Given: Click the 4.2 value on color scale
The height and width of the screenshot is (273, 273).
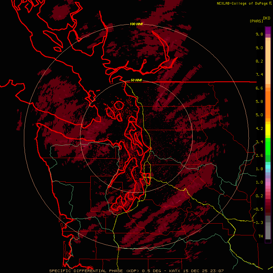Looking at the screenshot, I should (259, 129).
